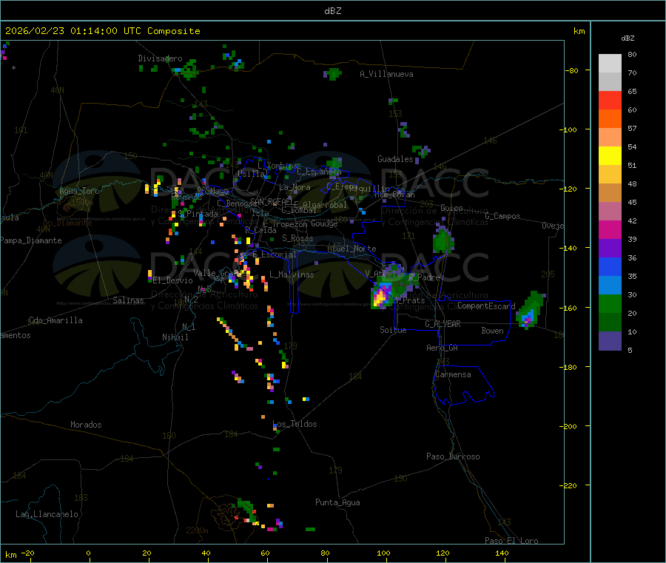The image size is (666, 563).
Task: Select the 'Nihuil' place label
Action: [175, 337]
